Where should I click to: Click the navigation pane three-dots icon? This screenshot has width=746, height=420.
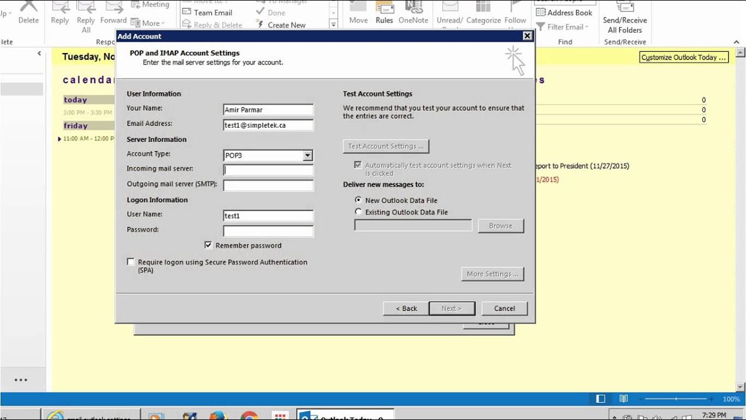pyautogui.click(x=21, y=380)
